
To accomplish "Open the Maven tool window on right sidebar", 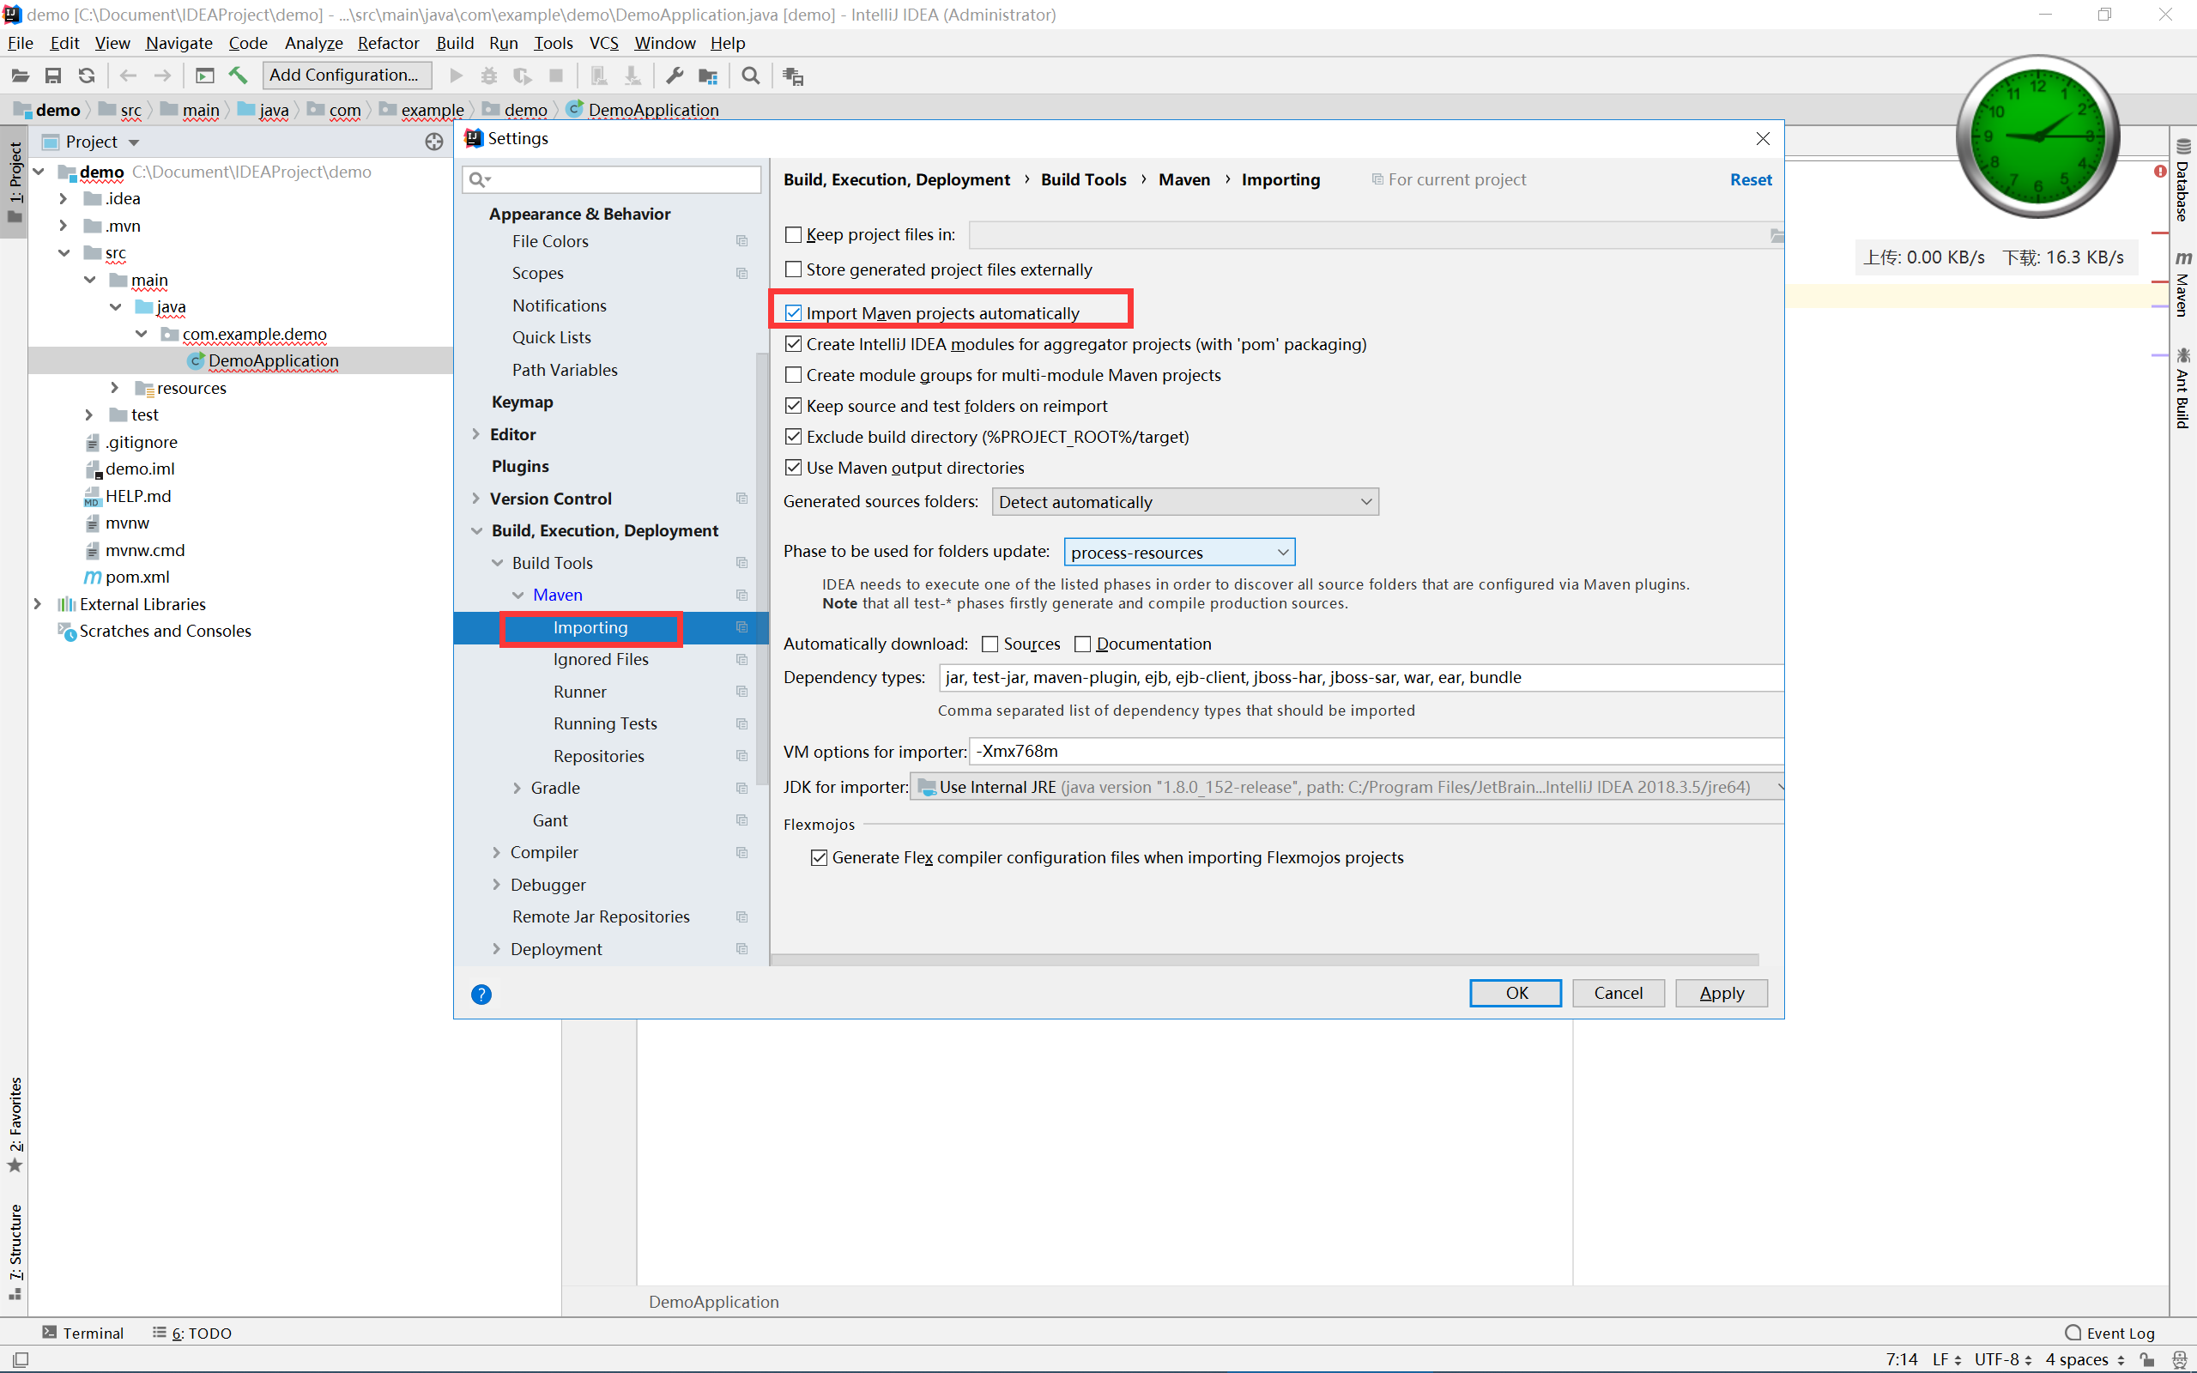I will coord(2182,286).
